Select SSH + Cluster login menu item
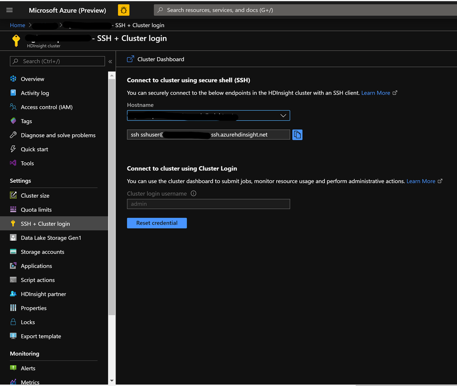This screenshot has height=386, width=457. coord(54,223)
